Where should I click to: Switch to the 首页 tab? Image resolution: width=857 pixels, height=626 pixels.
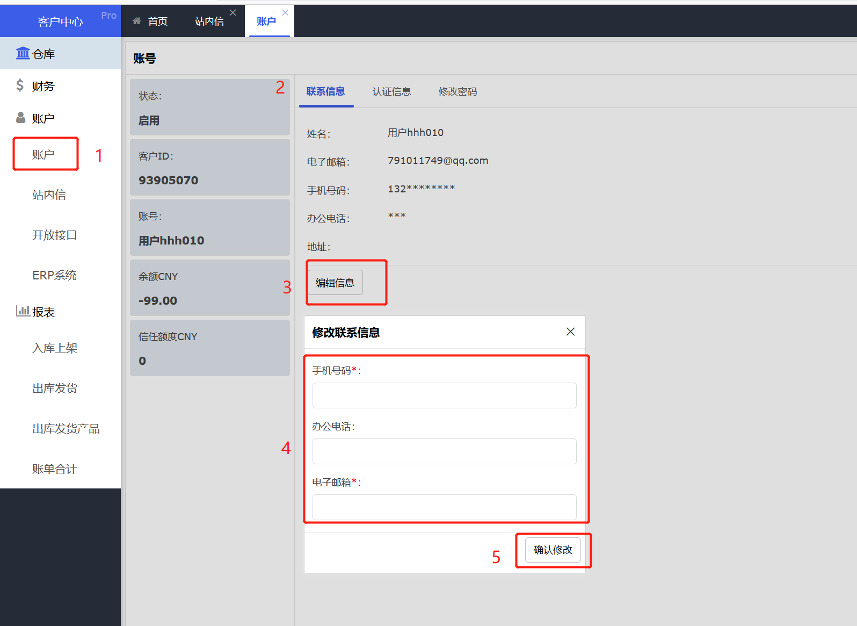pos(151,21)
